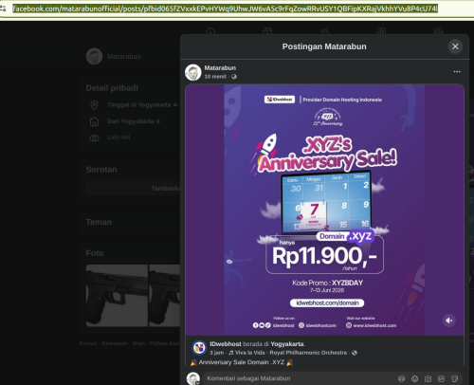Unmute the video with speaker icon
Viewport: 474px width, 385px height.
click(449, 321)
